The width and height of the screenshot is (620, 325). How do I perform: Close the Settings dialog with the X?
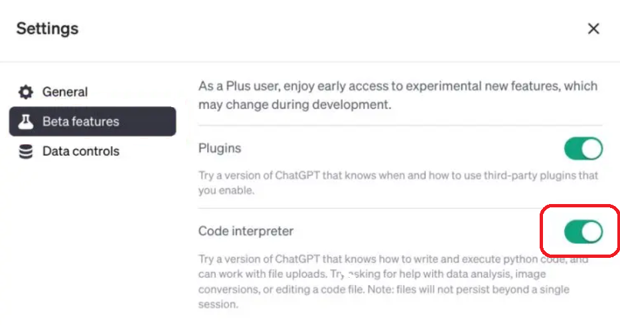pos(593,29)
